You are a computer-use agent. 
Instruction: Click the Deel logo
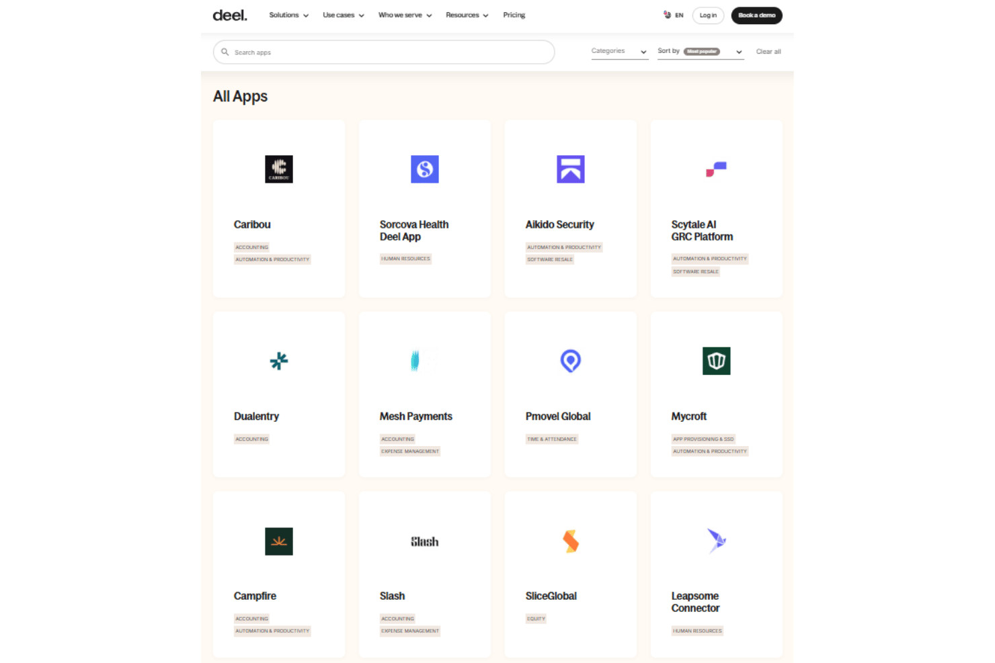[x=230, y=15]
